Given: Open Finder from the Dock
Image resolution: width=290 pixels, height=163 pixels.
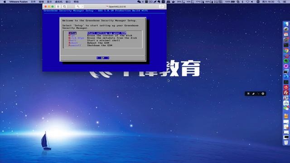Looking at the screenshot, I should (x=286, y=24).
